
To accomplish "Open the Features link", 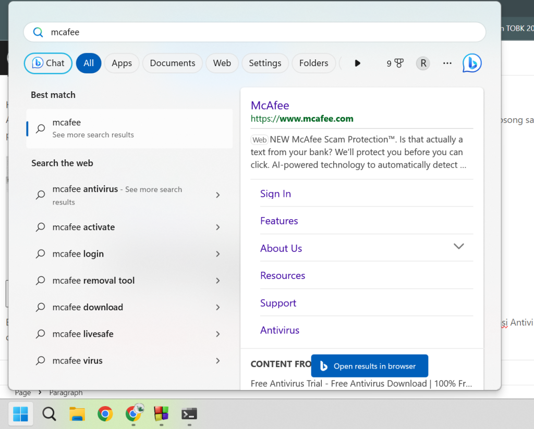I will 279,221.
